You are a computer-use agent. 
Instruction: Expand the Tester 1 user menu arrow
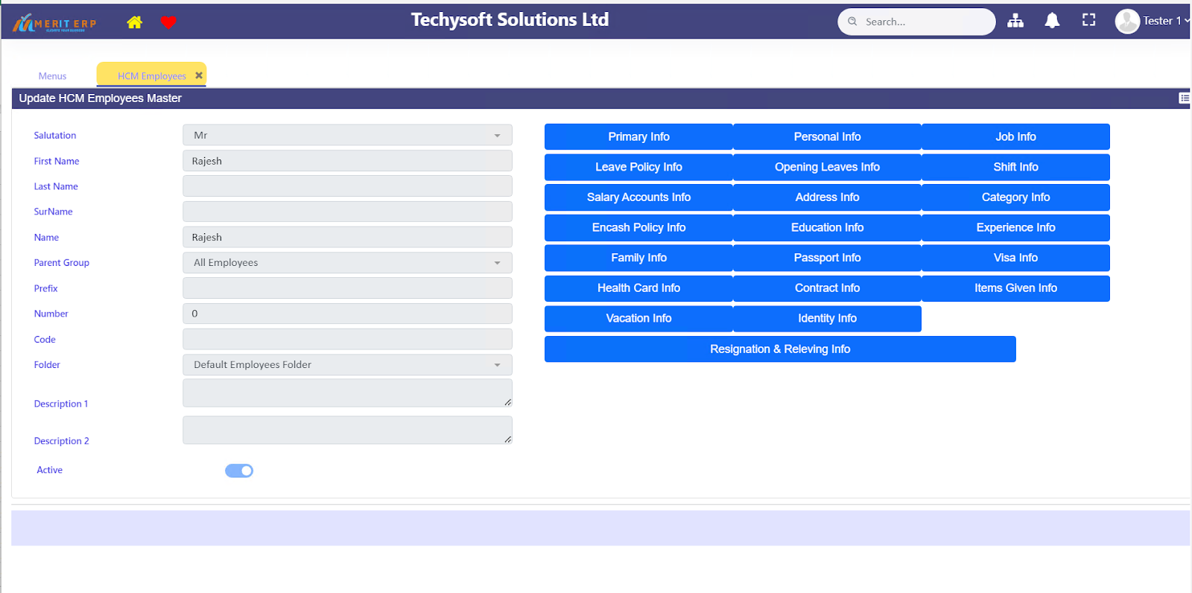click(1187, 21)
